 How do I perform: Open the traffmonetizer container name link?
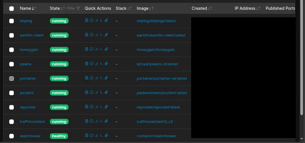tap(32, 122)
